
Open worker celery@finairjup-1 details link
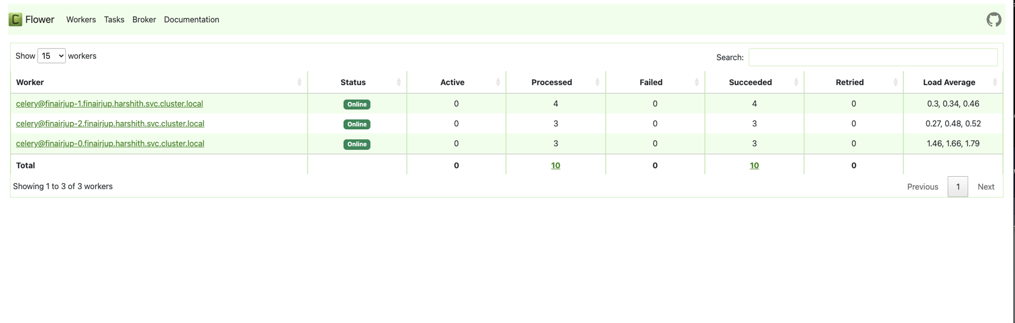click(109, 104)
